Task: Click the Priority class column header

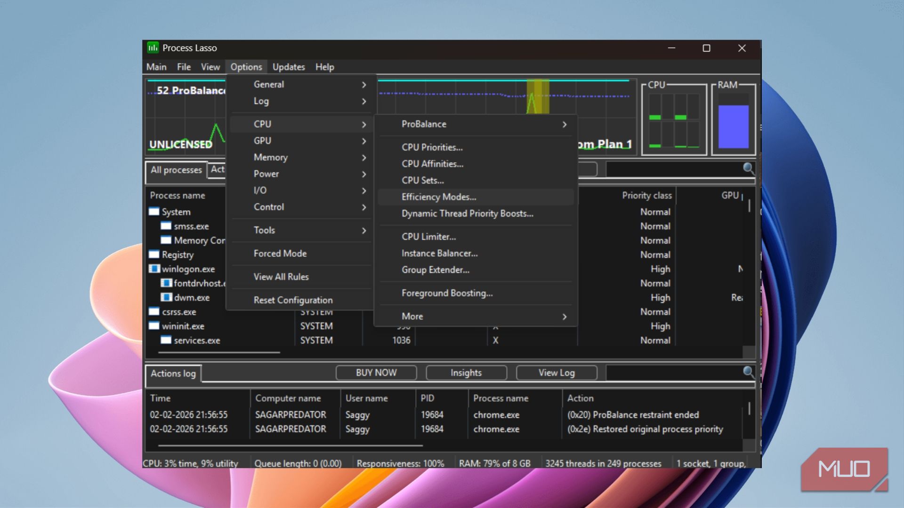Action: point(627,195)
